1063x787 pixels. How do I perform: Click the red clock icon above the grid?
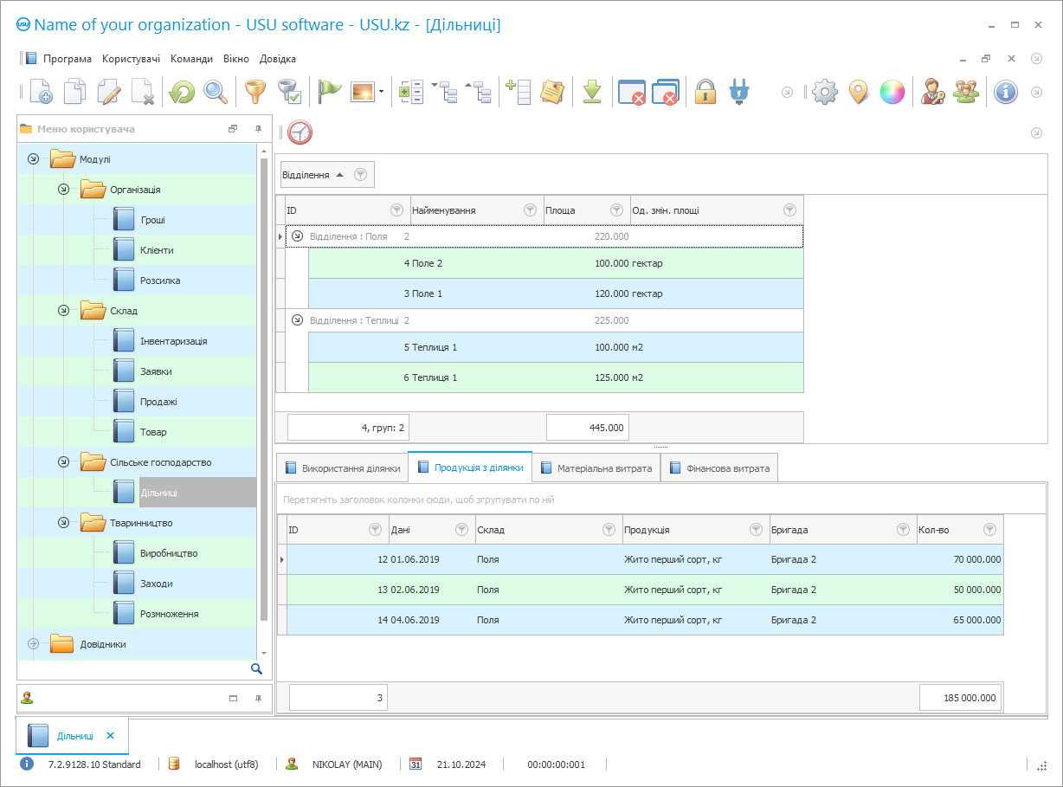300,132
